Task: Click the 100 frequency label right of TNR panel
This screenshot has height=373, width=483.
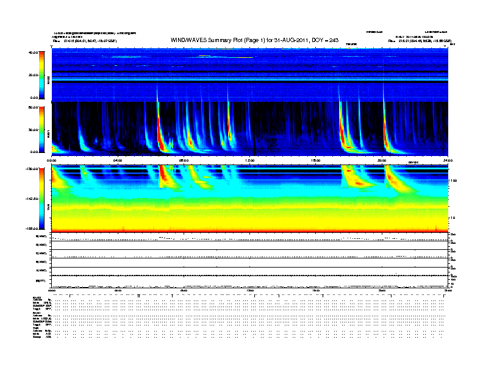Action: tap(454, 180)
